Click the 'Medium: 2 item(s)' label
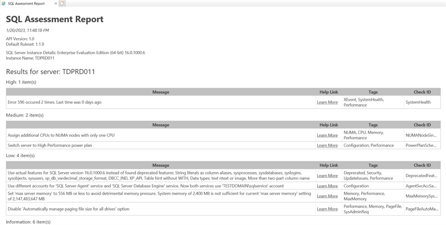The image size is (446, 225). (x=24, y=115)
